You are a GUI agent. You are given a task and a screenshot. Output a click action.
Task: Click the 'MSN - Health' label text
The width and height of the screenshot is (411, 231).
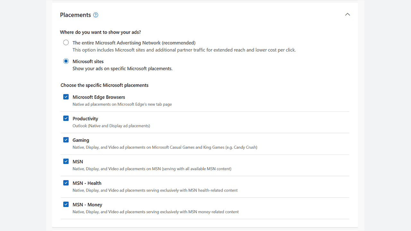point(87,183)
